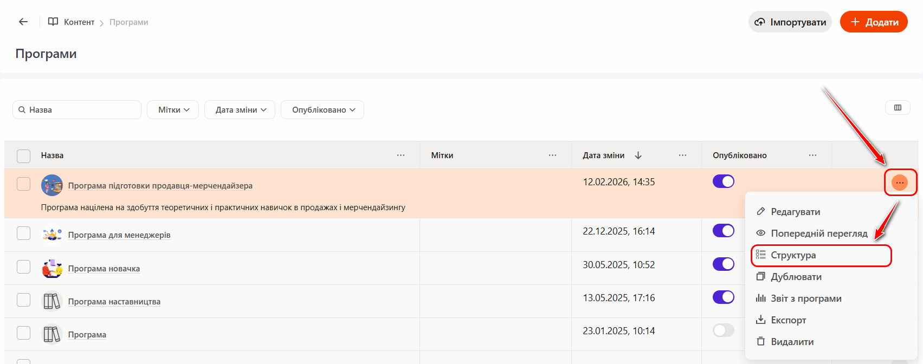The image size is (923, 364).
Task: Expand the Мітки filter dropdown
Action: pyautogui.click(x=173, y=110)
